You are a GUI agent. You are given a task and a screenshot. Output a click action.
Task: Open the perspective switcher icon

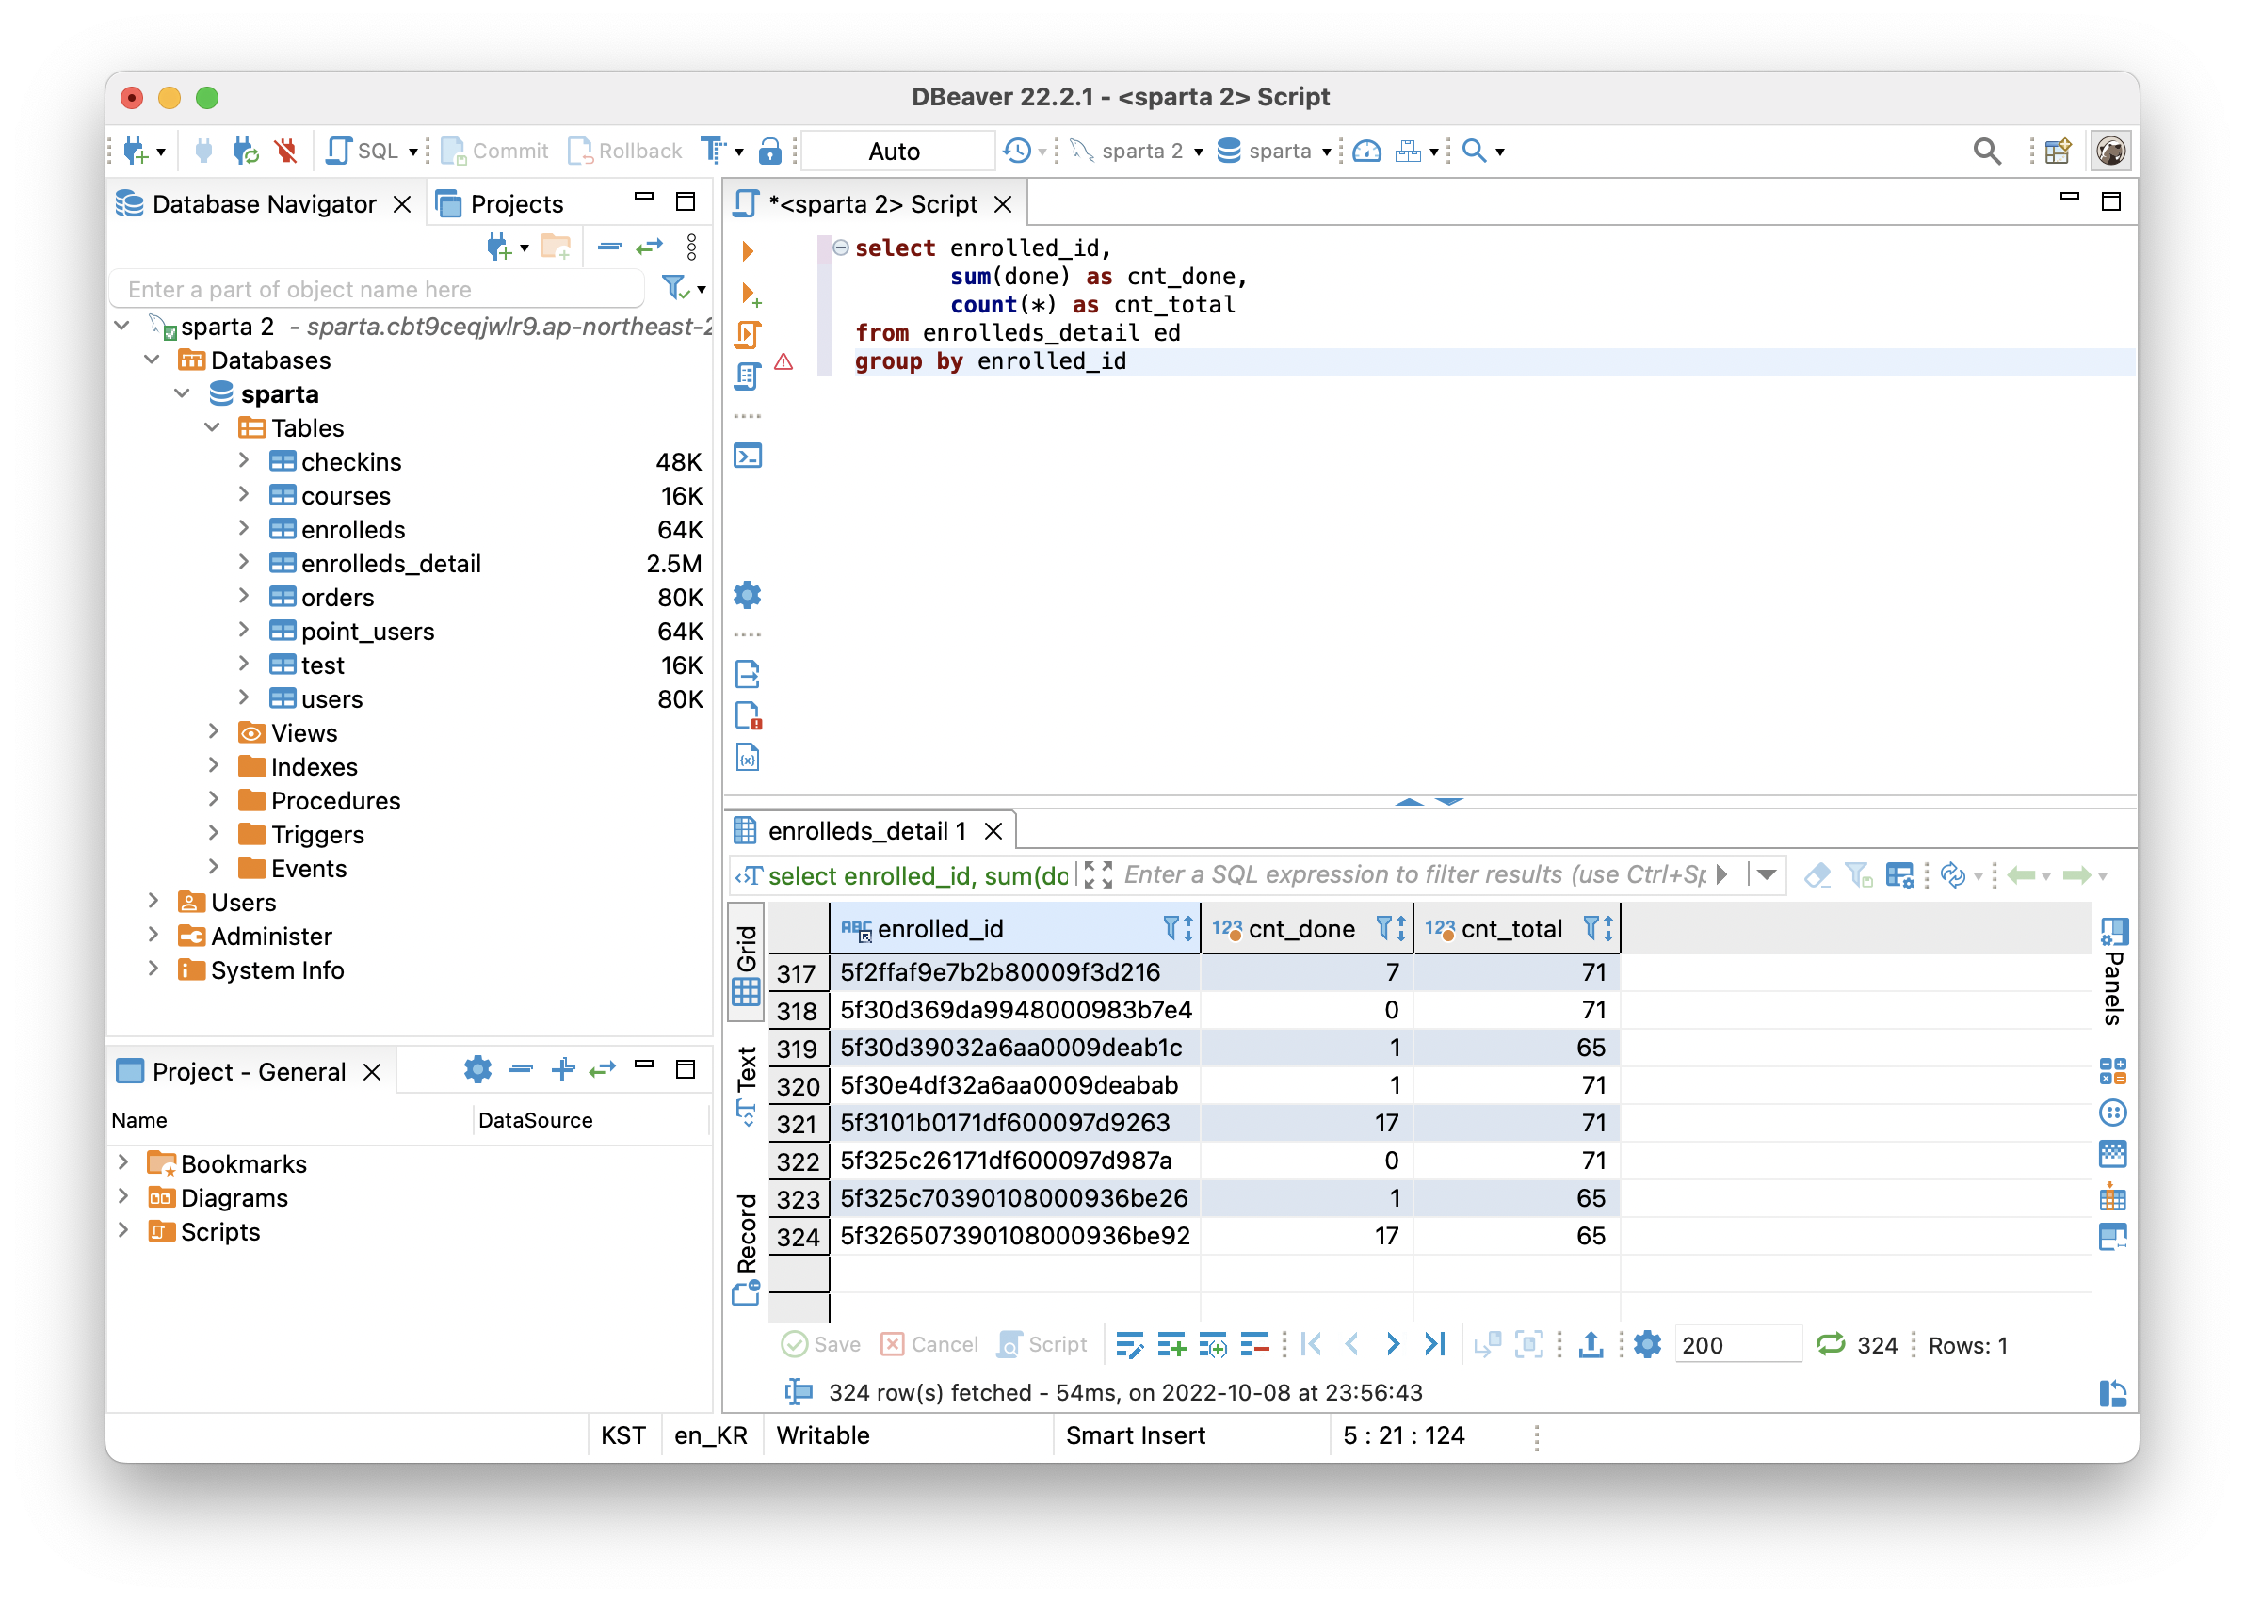[x=2058, y=151]
